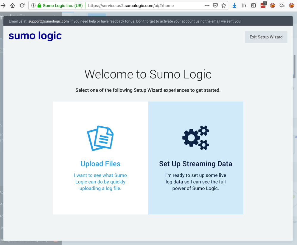297x245 pixels.
Task: Choose the Upload Files heading
Action: [100, 164]
